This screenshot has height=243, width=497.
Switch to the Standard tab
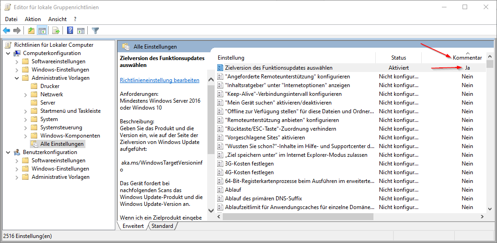(162, 226)
